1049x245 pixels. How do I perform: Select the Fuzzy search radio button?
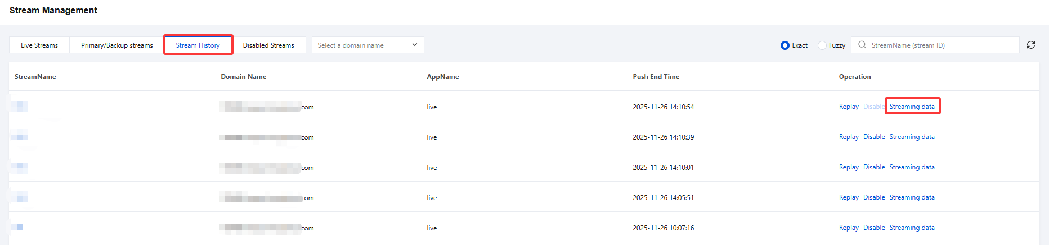pyautogui.click(x=822, y=45)
